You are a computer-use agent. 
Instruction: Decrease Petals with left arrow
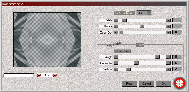[116, 20]
